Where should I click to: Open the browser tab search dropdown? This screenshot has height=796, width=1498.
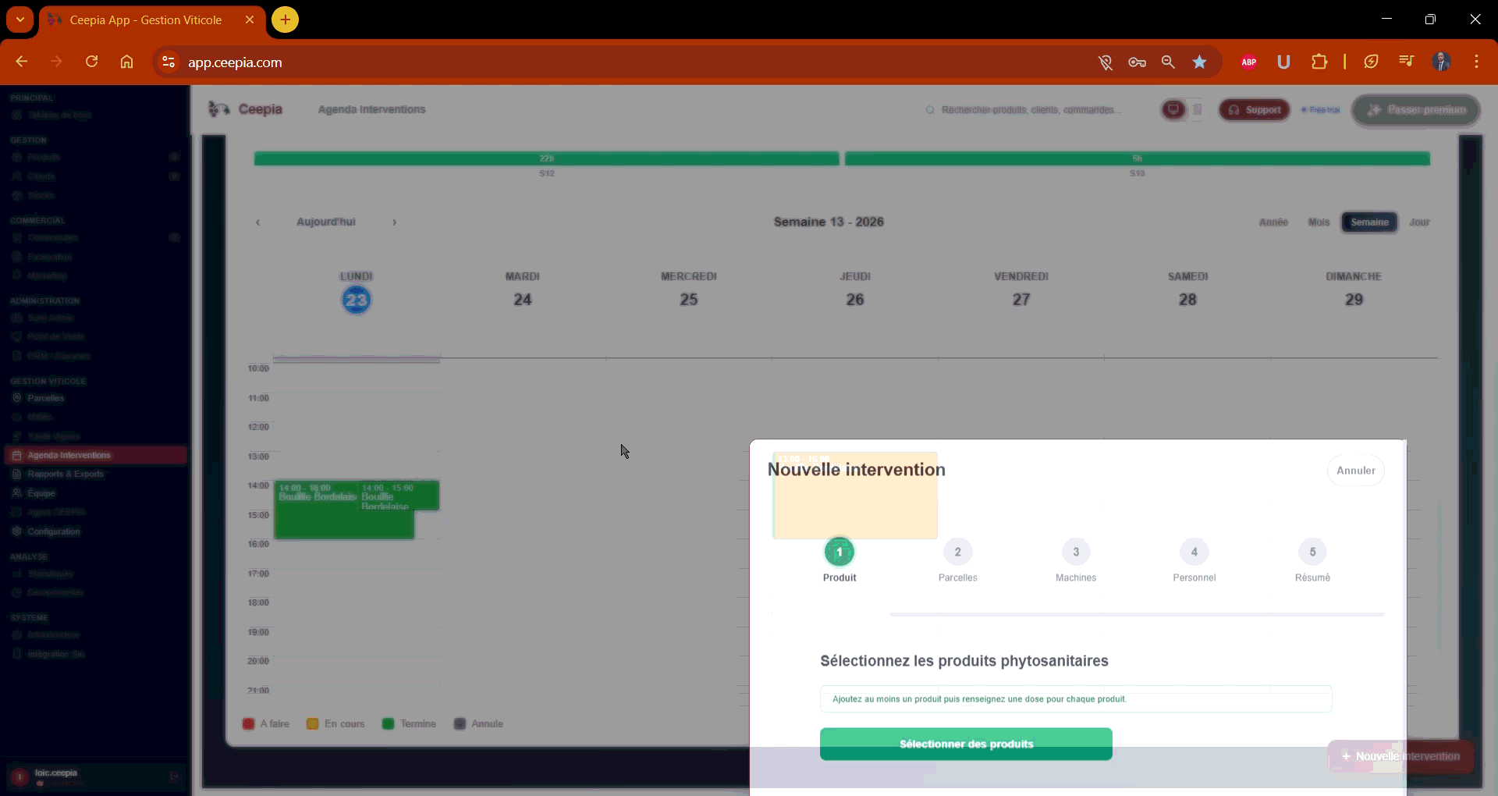[20, 20]
